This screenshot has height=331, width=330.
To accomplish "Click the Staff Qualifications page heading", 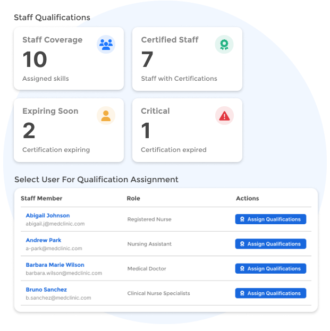I will click(x=52, y=18).
